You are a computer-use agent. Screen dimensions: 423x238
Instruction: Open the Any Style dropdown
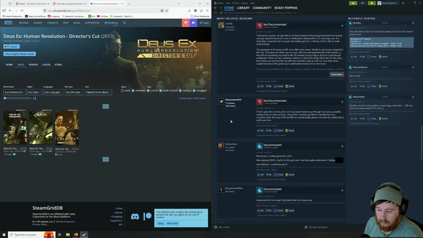click(34, 92)
